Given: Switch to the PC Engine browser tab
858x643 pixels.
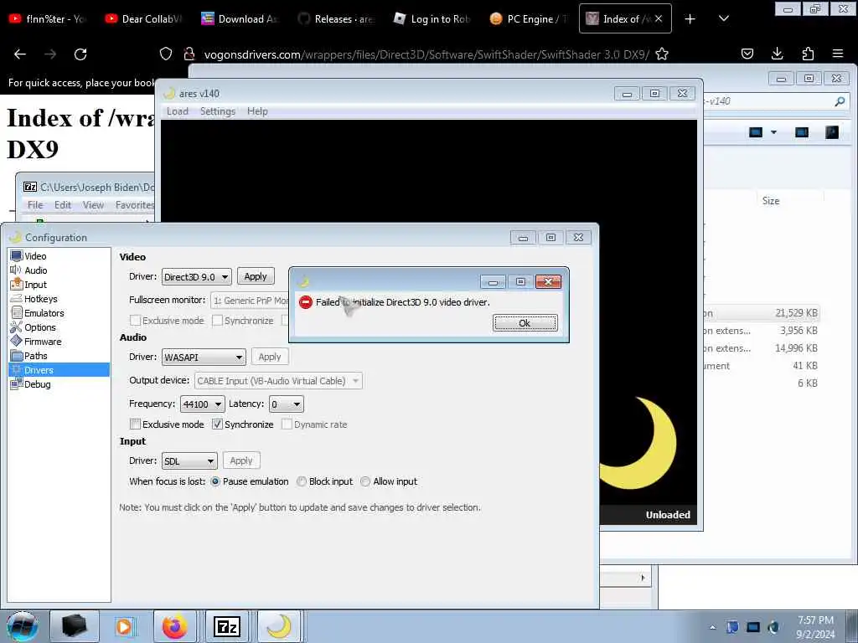Looking at the screenshot, I should [530, 18].
